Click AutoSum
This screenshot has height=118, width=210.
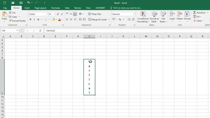(x=199, y=12)
